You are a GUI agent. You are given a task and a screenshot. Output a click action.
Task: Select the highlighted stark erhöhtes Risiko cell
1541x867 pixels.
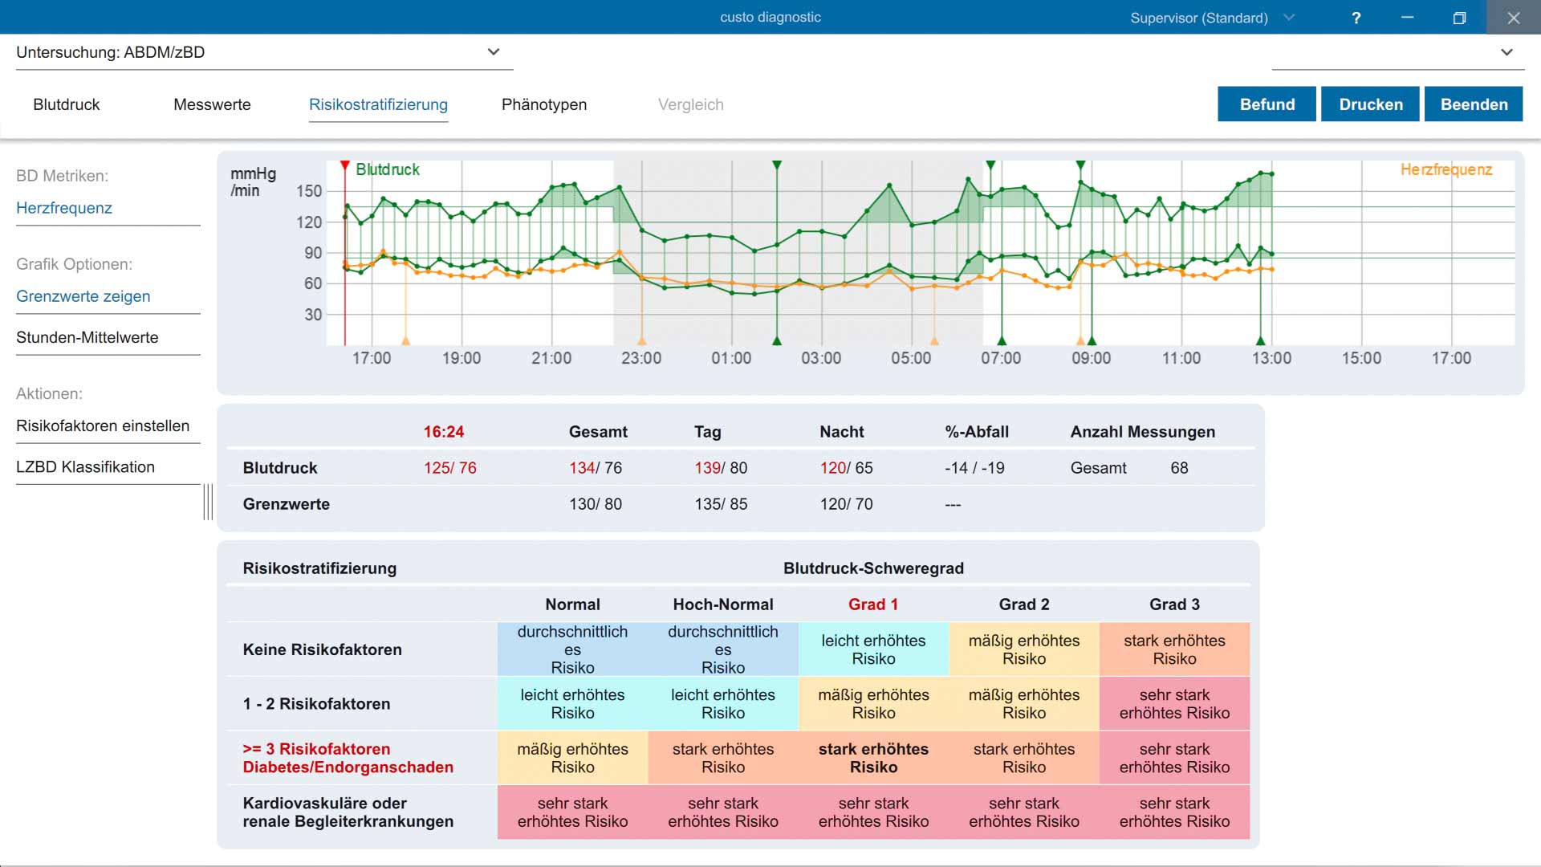[x=873, y=758]
